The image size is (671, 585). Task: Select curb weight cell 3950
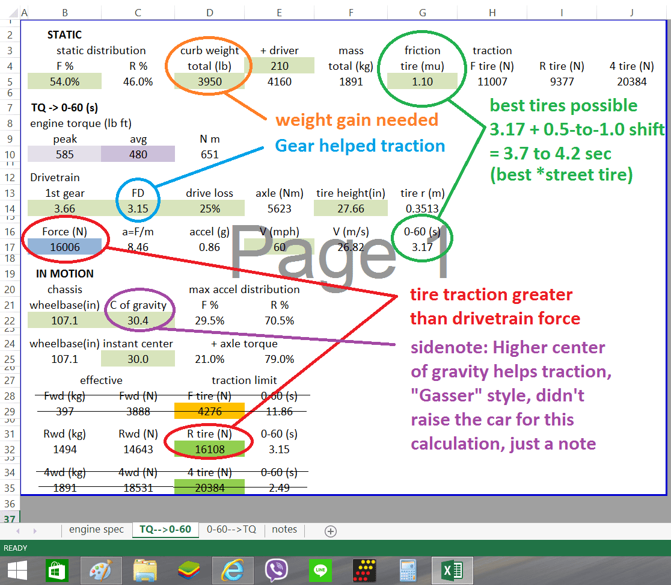point(210,81)
